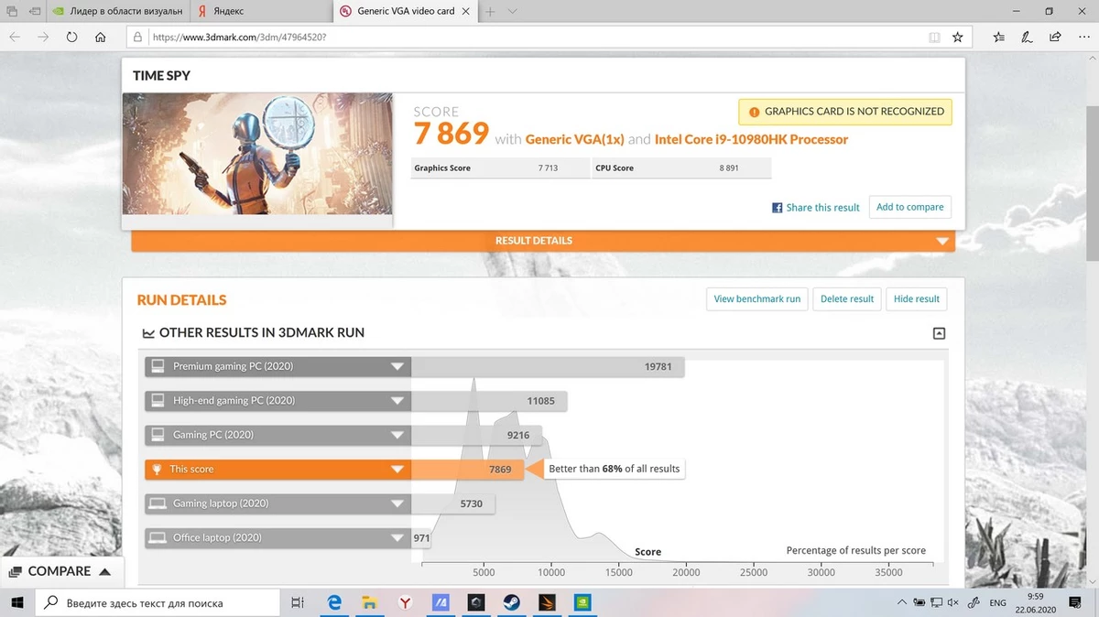
Task: Open the Nvidia app on the taskbar
Action: tap(582, 602)
